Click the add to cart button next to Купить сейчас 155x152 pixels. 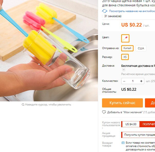coord(150,103)
